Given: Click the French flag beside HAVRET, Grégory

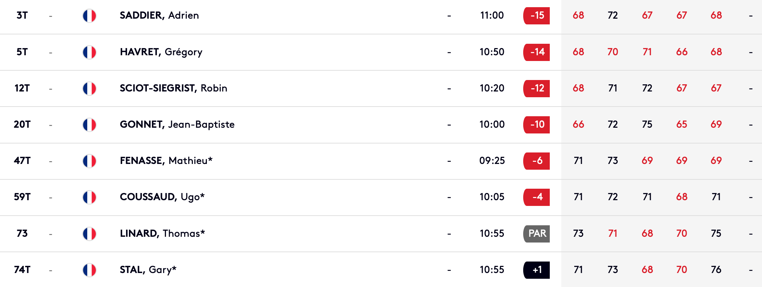Looking at the screenshot, I should tap(89, 52).
